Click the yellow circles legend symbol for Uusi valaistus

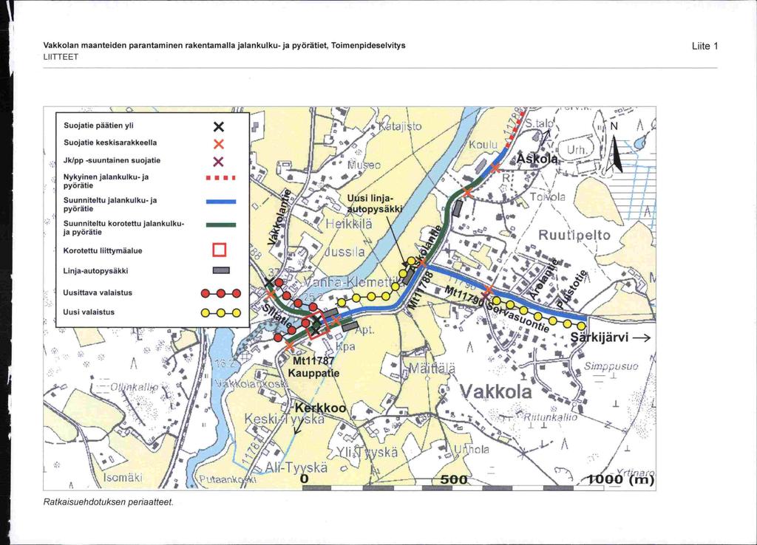click(220, 312)
